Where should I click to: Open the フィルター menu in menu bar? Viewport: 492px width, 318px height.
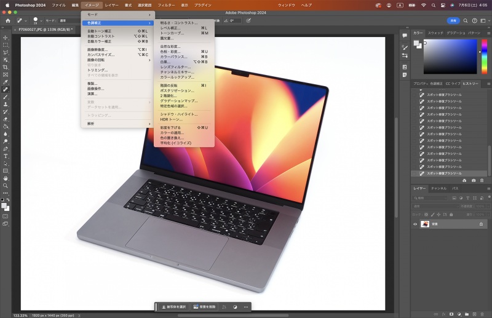[x=166, y=5]
